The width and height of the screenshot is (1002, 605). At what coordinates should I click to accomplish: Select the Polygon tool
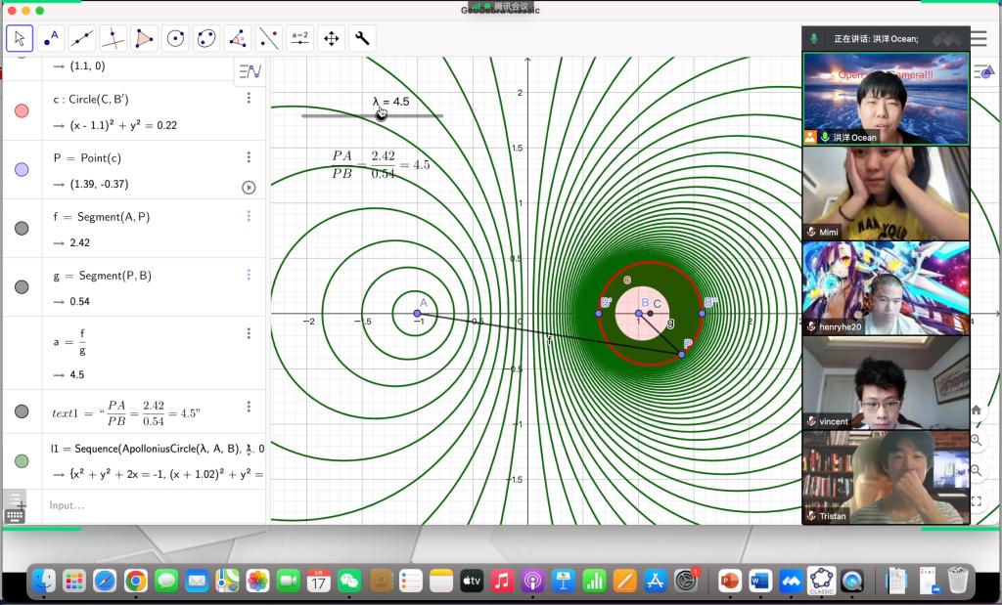click(x=144, y=39)
